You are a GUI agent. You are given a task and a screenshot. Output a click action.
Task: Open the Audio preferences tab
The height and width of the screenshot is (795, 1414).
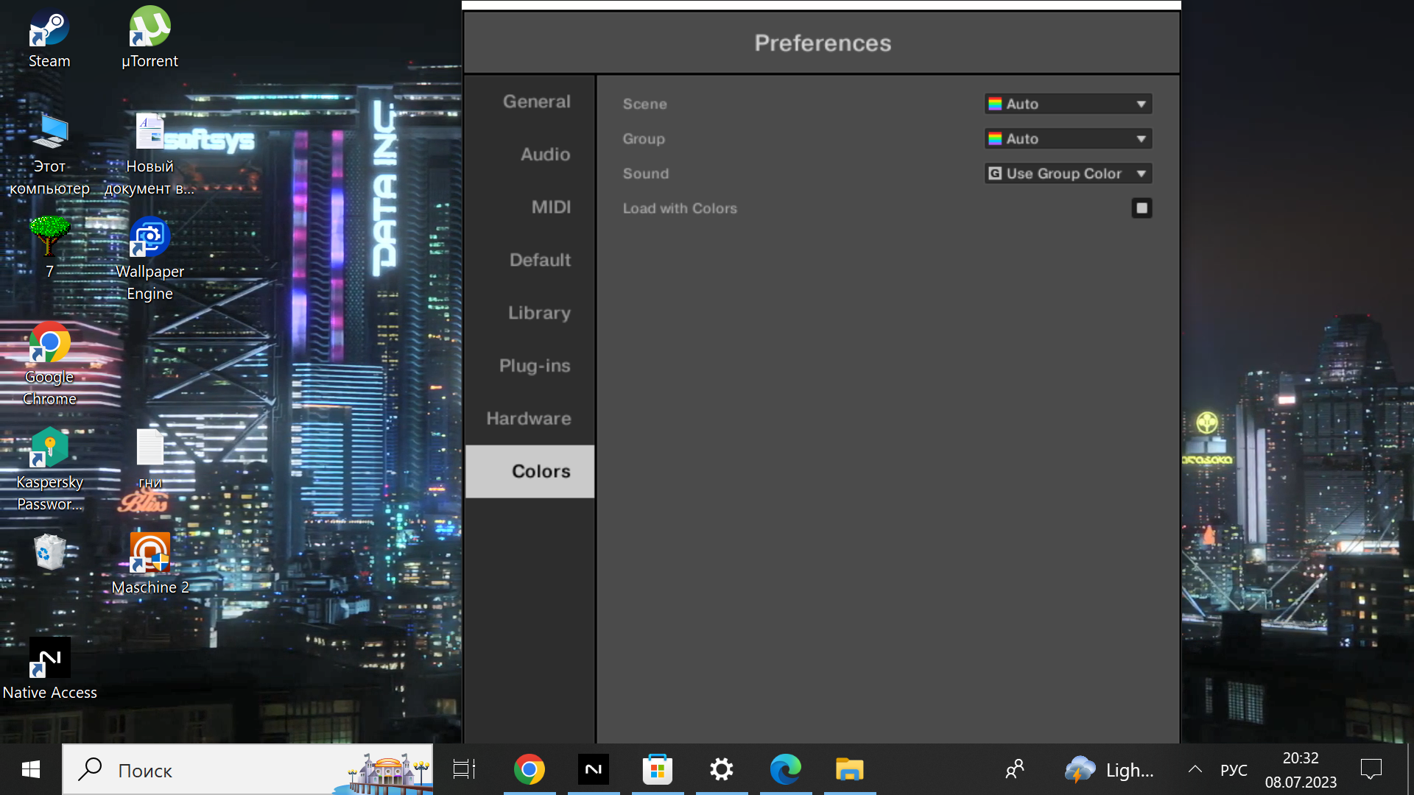[x=545, y=155]
